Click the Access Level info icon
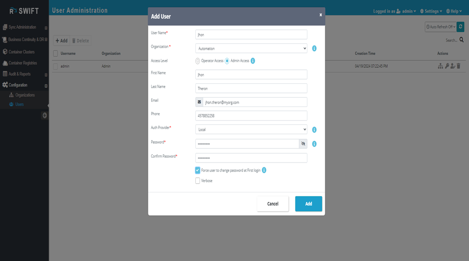This screenshot has height=261, width=469. (253, 61)
